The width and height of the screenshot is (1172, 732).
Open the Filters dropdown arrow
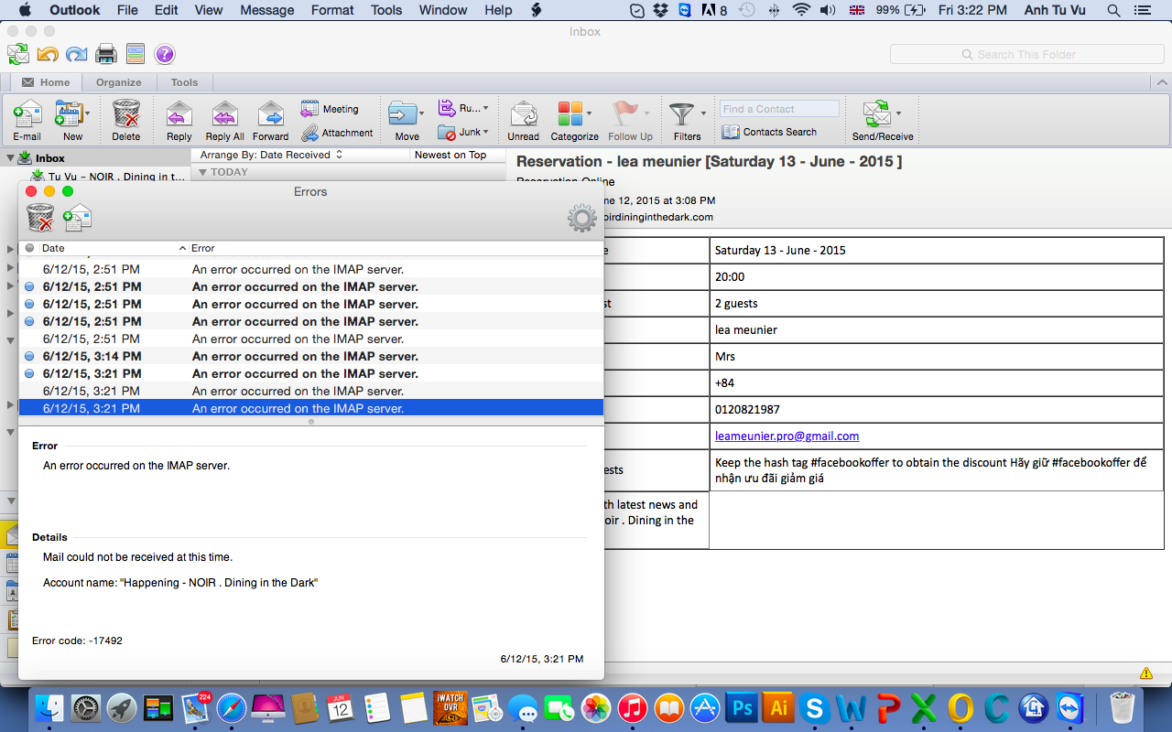703,113
